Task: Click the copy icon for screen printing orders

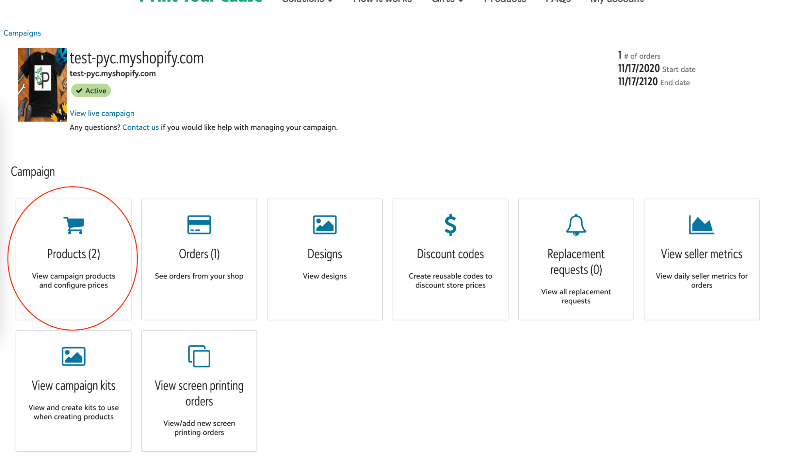Action: pyautogui.click(x=199, y=356)
